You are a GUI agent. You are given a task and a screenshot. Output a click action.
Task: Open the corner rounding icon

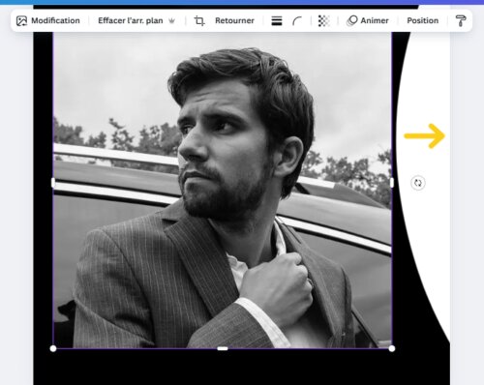297,21
